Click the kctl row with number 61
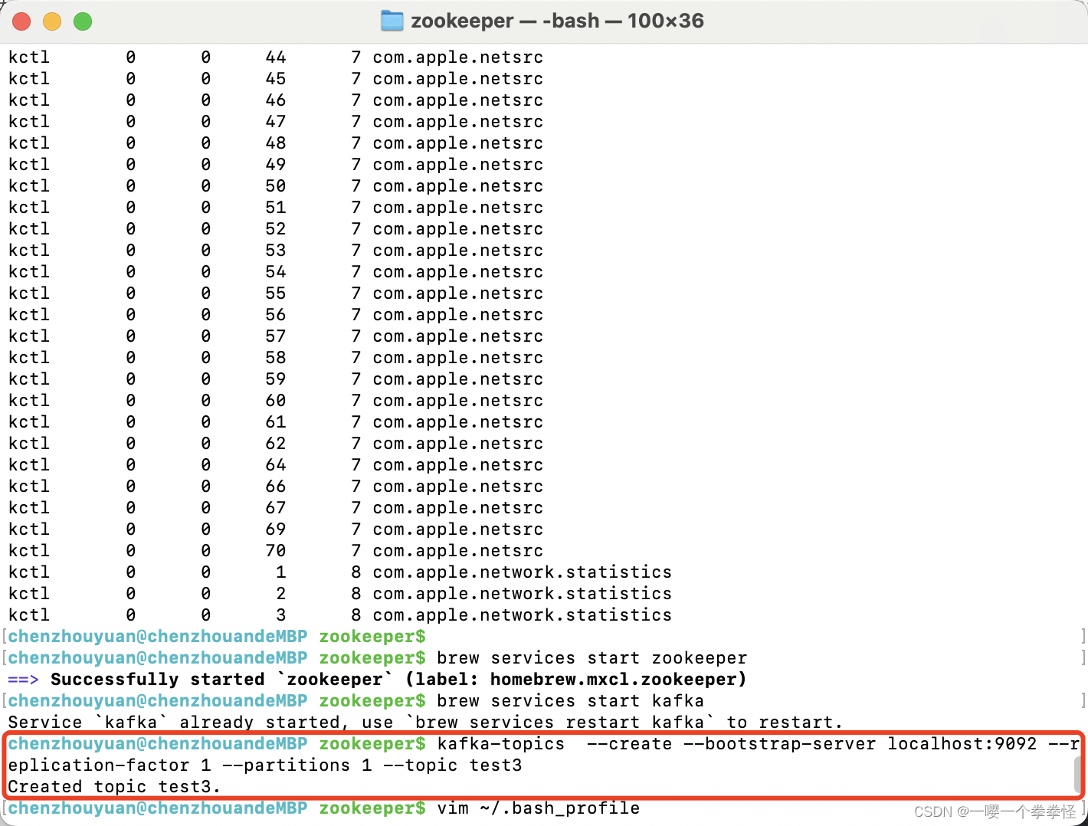Viewport: 1088px width, 826px height. (x=276, y=422)
